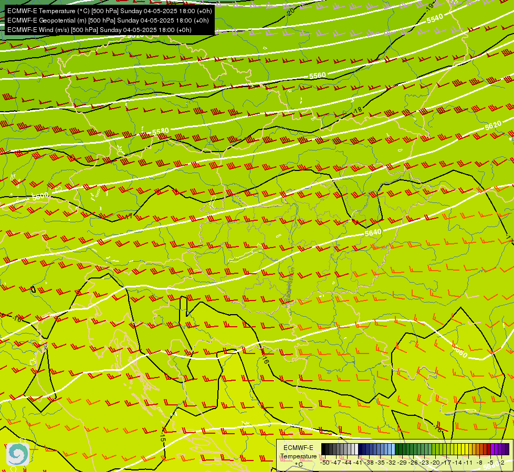
Task: Click the -32 legend tick label
Action: point(391,463)
